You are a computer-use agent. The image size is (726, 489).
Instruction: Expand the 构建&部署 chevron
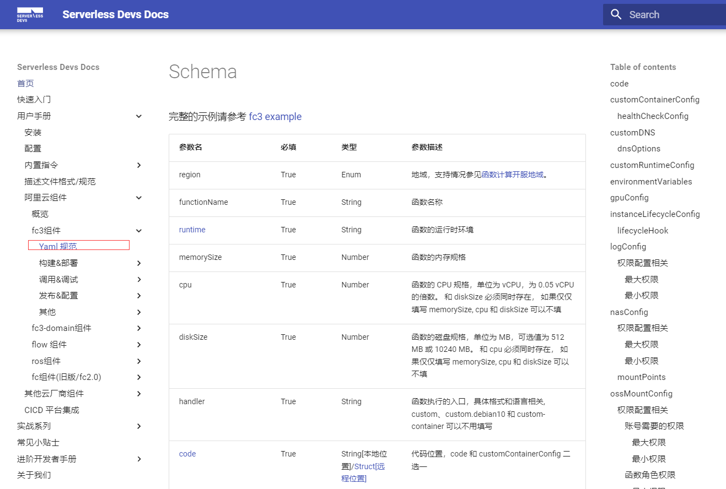click(x=139, y=263)
